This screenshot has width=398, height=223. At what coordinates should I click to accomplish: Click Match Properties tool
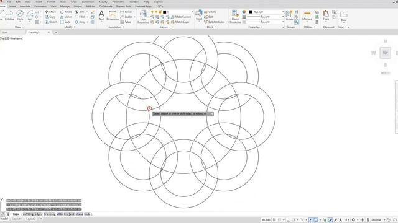click(235, 17)
